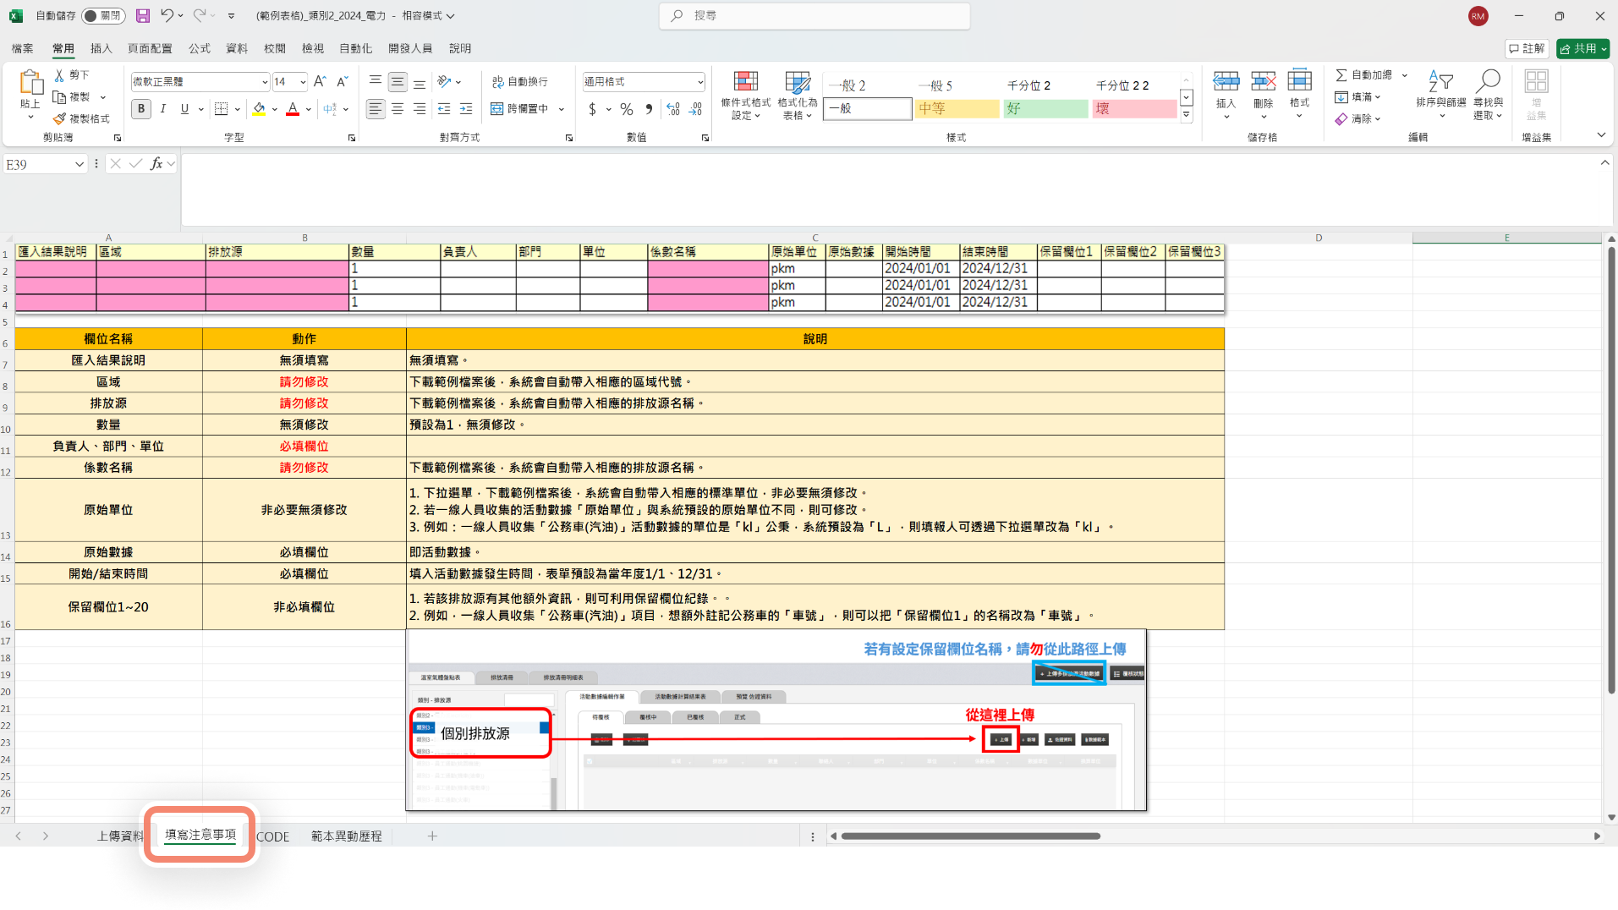
Task: Expand the font name dropdown
Action: point(265,82)
